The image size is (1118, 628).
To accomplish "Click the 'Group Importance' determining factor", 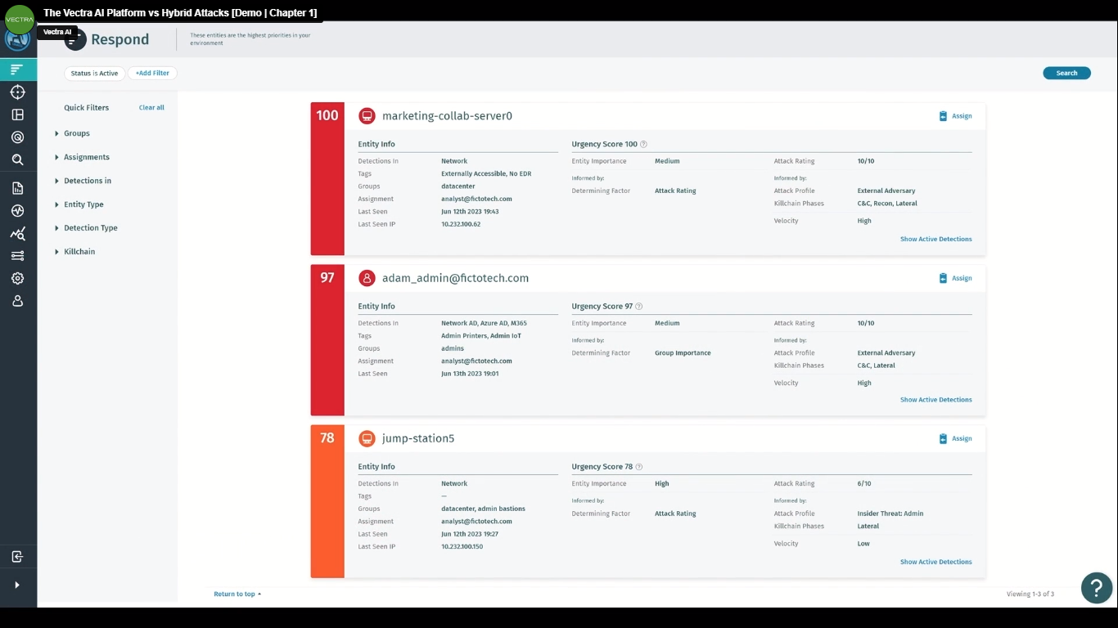I will [x=683, y=353].
